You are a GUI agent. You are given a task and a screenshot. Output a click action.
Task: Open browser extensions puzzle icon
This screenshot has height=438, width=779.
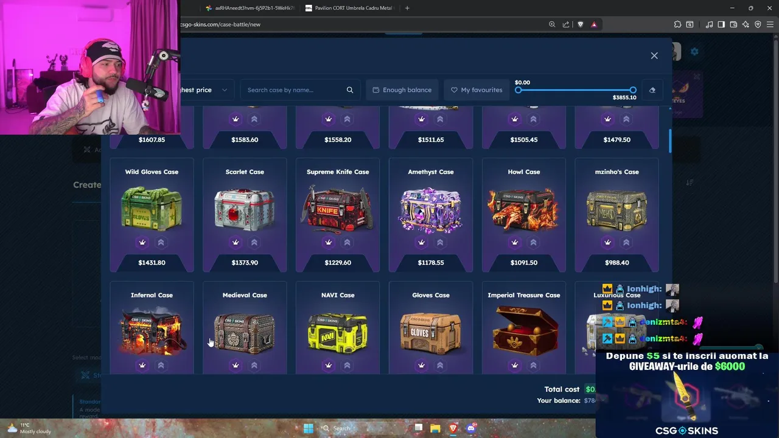pyautogui.click(x=677, y=24)
